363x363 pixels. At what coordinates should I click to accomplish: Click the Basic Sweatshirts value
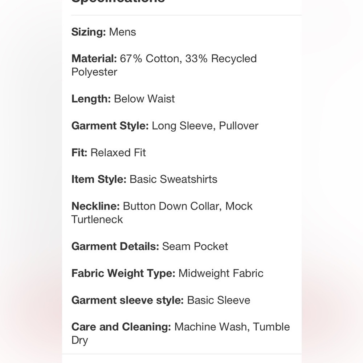pyautogui.click(x=174, y=179)
